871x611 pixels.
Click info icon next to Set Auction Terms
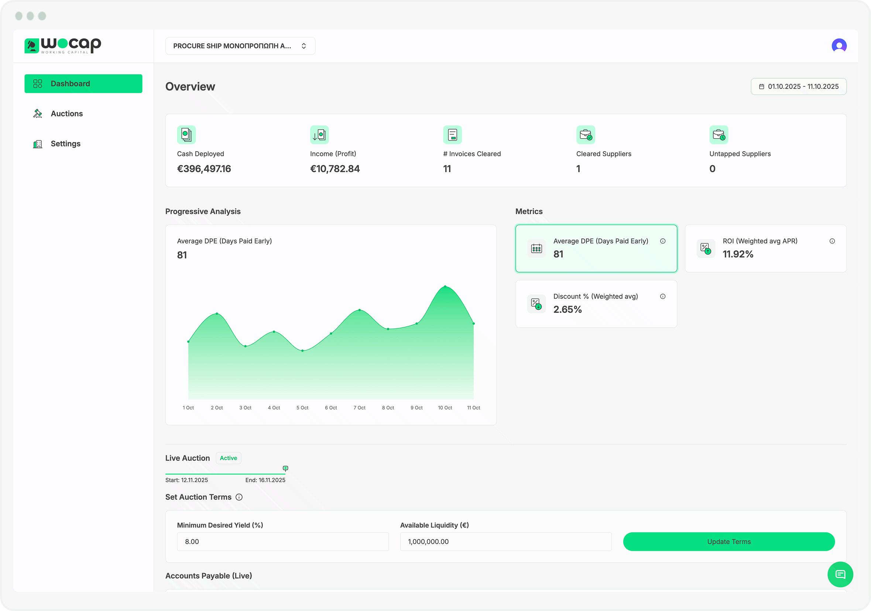point(239,497)
